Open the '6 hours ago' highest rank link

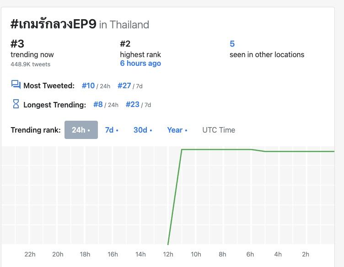coord(140,64)
